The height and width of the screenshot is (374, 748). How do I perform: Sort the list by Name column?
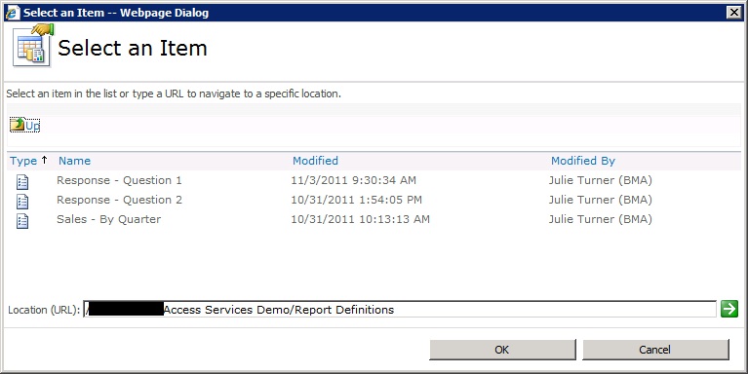coord(74,161)
